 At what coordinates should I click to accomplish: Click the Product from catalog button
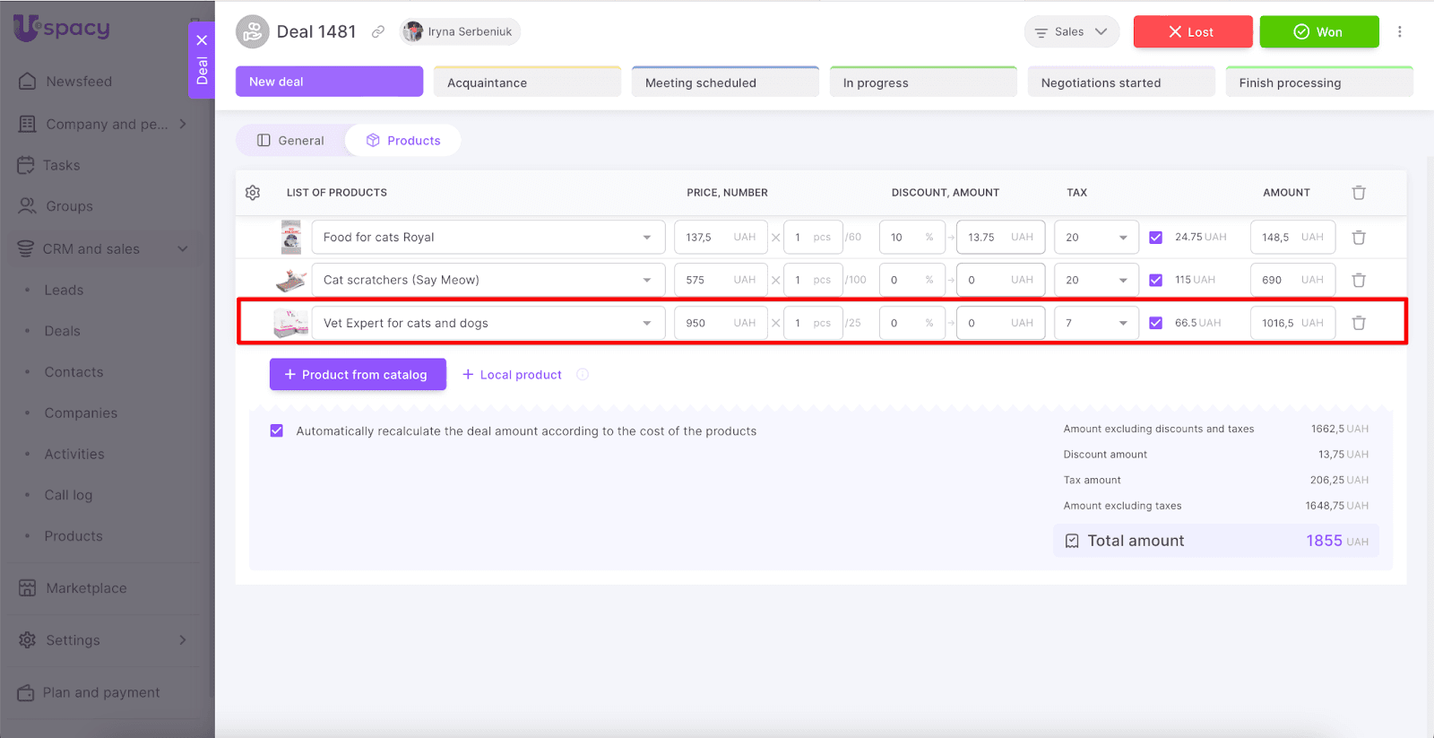click(x=358, y=375)
